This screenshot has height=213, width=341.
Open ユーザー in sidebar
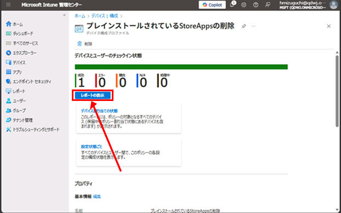[x=16, y=101]
